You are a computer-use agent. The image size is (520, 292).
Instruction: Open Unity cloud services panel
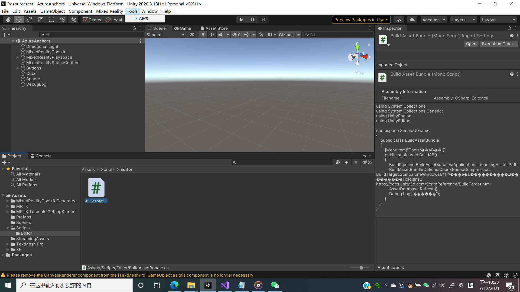412,19
